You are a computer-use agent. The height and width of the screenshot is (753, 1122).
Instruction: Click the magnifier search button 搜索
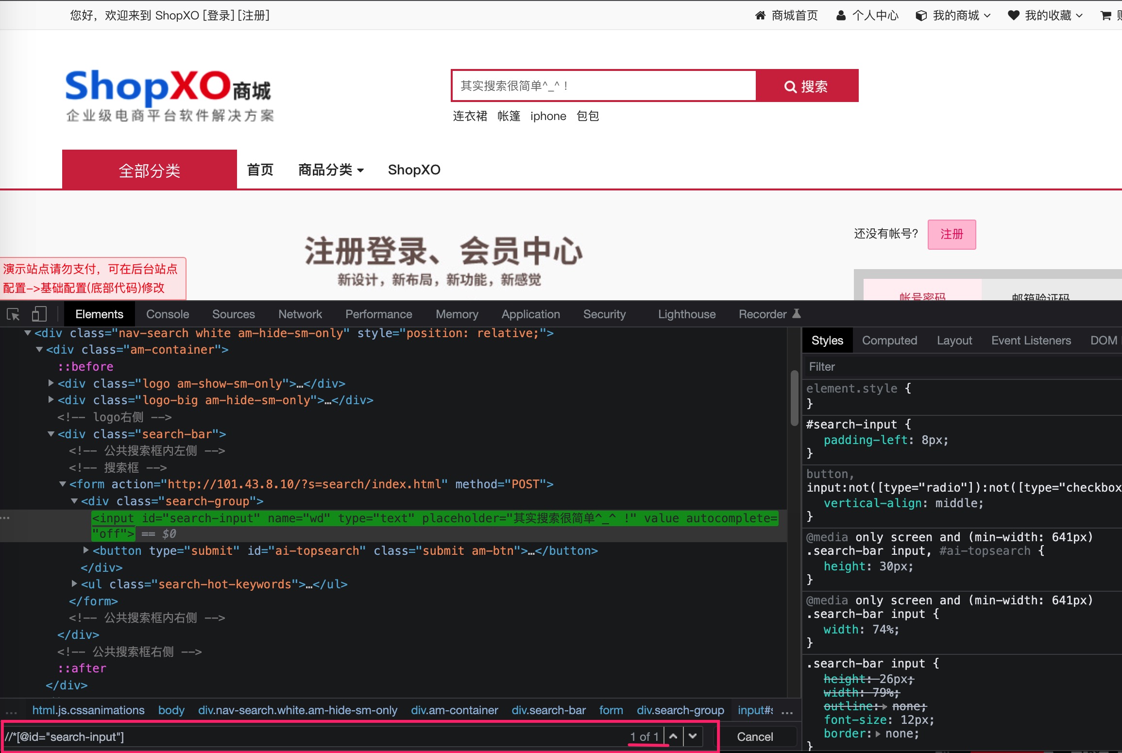pos(807,86)
